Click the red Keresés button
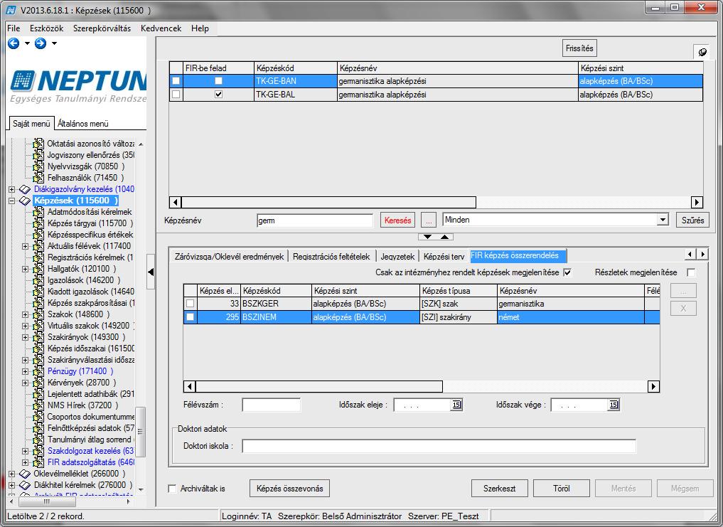The width and height of the screenshot is (723, 527). [397, 220]
